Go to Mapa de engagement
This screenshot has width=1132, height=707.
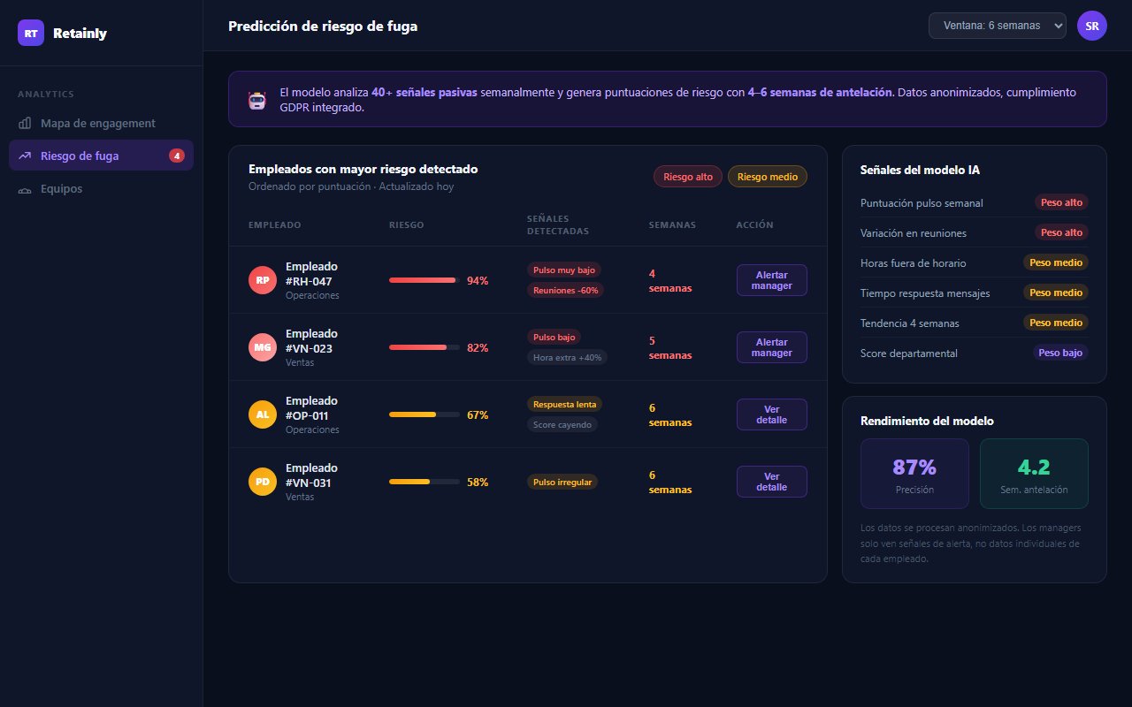pos(101,123)
